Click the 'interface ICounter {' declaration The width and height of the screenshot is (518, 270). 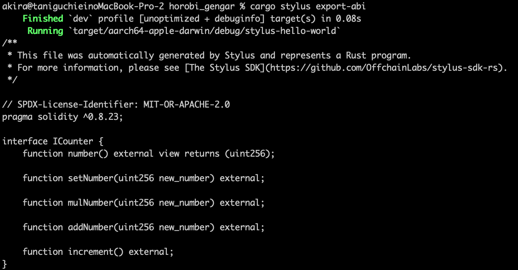point(53,141)
